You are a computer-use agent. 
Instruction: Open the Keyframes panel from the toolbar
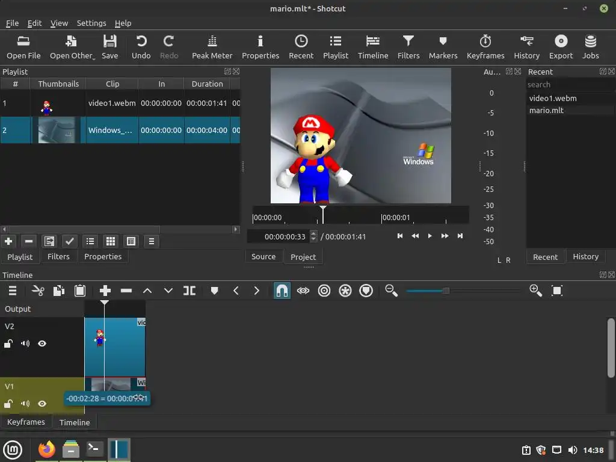[485, 47]
